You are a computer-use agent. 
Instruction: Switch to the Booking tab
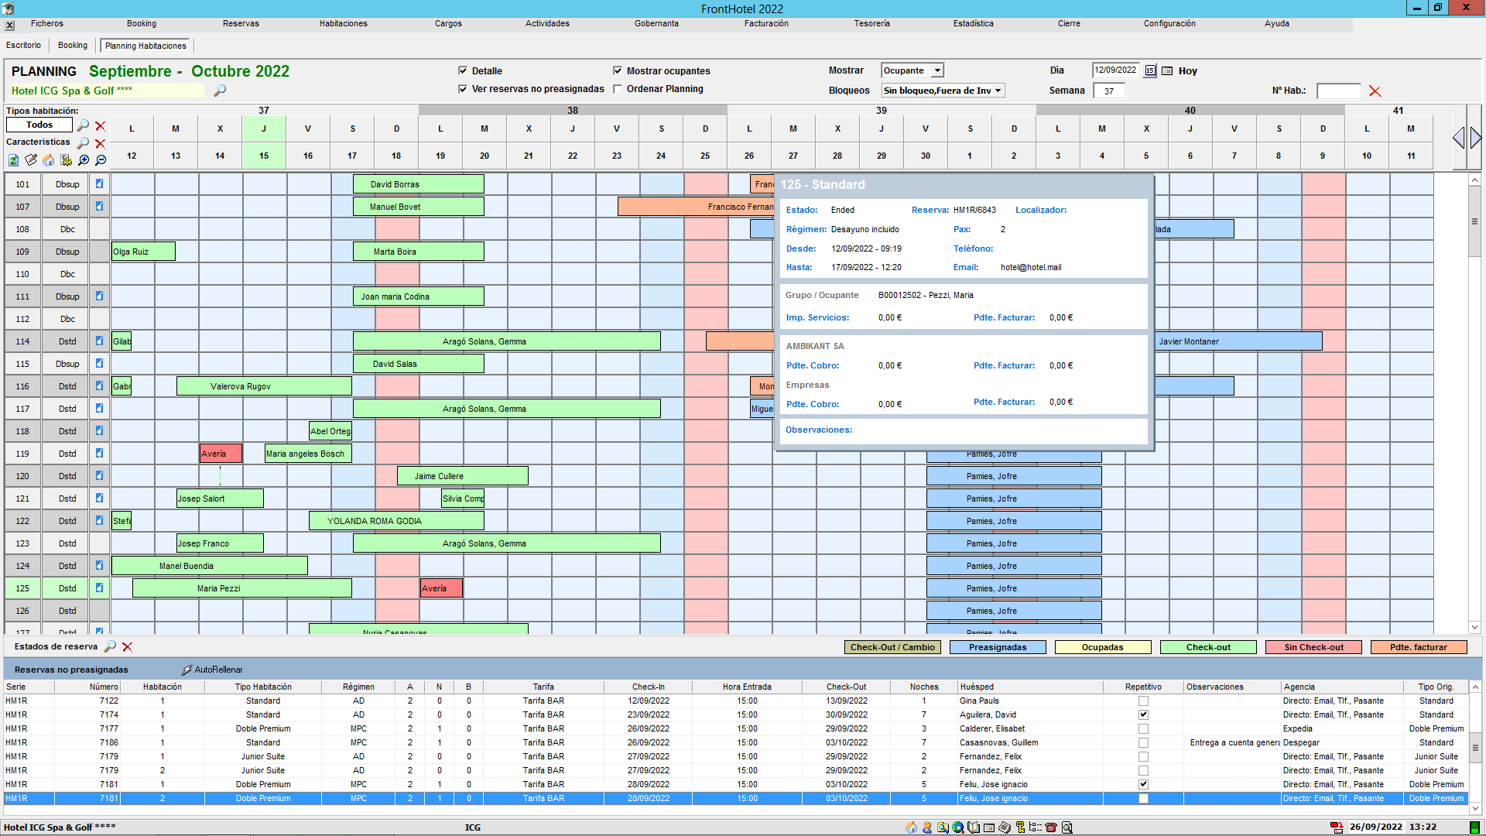click(72, 46)
